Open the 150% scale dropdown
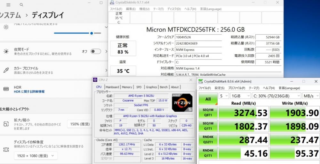Image resolution: width=320 pixels, height=164 pixels. point(80,124)
